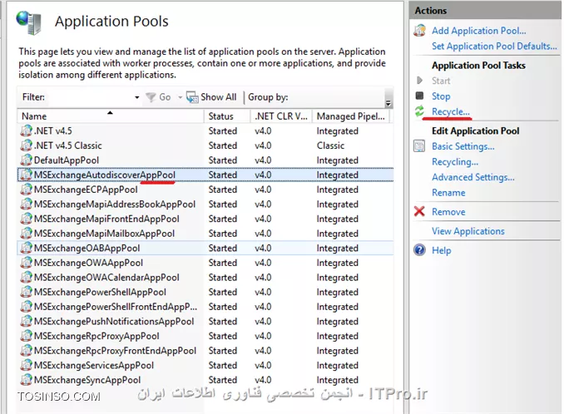This screenshot has height=414, width=564.
Task: Open the Recycling settings link
Action: click(x=455, y=162)
